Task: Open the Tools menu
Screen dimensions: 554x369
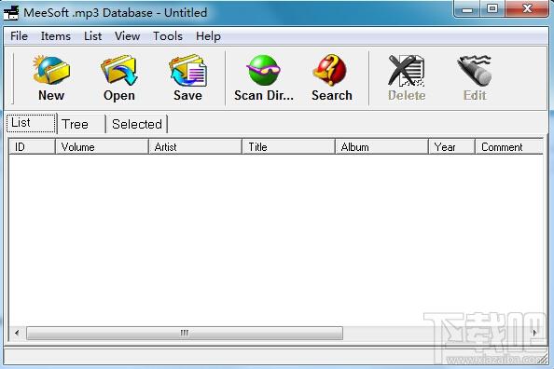Action: coord(168,36)
